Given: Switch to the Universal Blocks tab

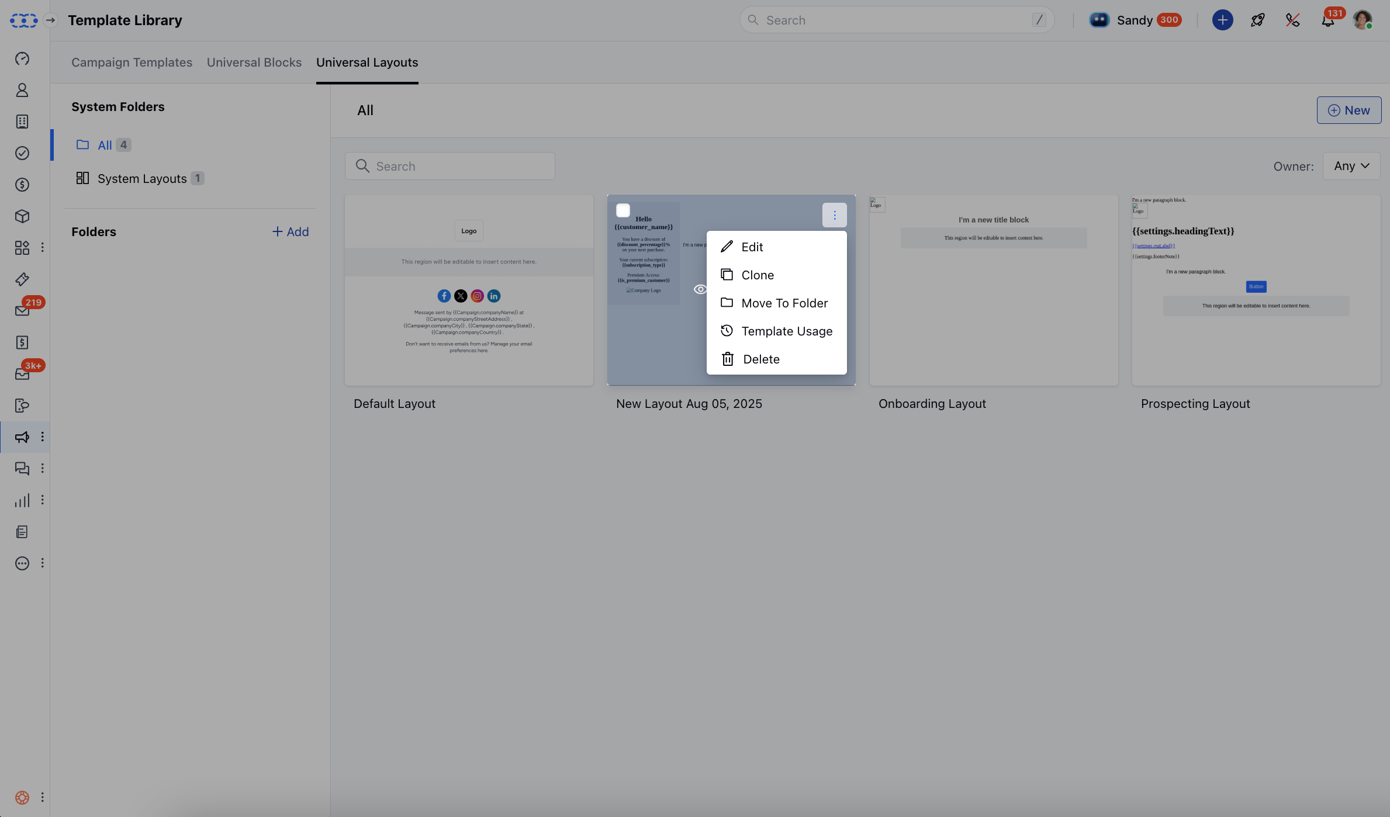Looking at the screenshot, I should click(x=254, y=63).
